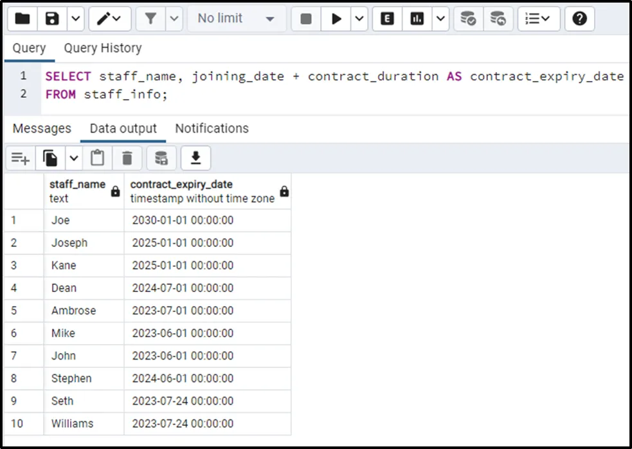Click the Save File disk icon
632x449 pixels.
(52, 19)
